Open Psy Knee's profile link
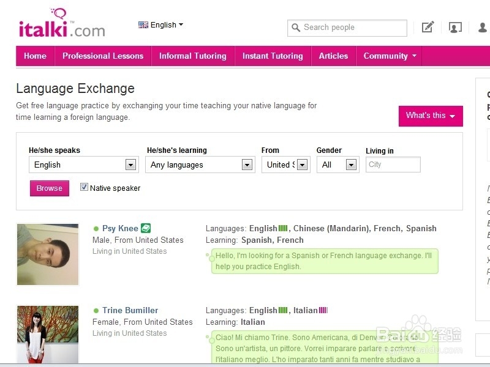This screenshot has height=367, width=490. coord(120,228)
